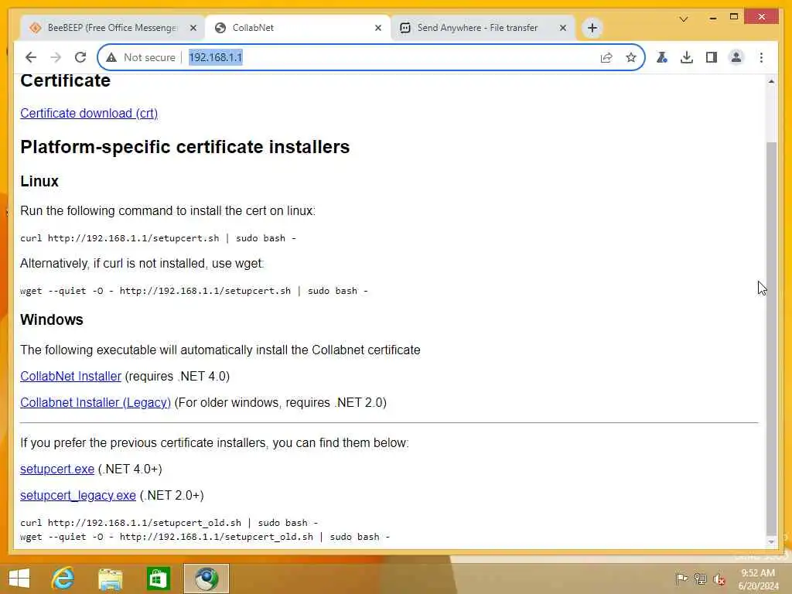Click the Linux heading
The width and height of the screenshot is (792, 594).
coord(39,181)
